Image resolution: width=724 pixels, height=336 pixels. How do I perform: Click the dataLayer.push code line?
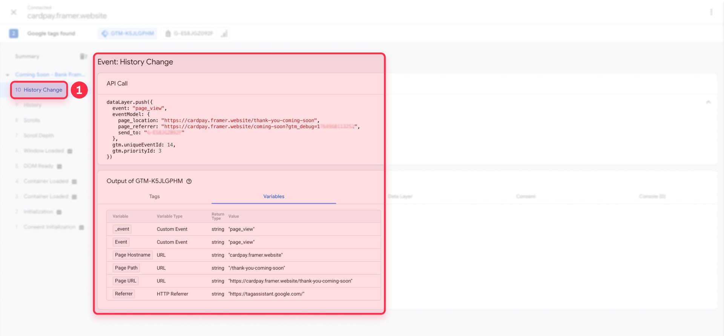coord(130,102)
